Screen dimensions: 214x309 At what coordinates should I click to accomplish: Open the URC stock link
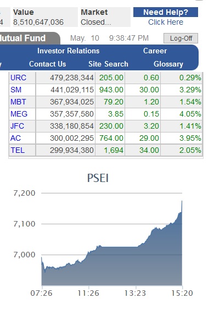coord(18,78)
